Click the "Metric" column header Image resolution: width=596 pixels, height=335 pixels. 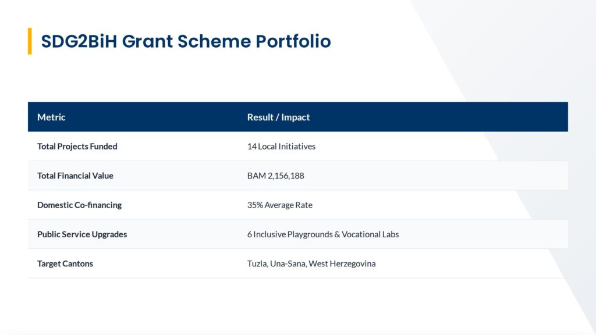point(51,117)
